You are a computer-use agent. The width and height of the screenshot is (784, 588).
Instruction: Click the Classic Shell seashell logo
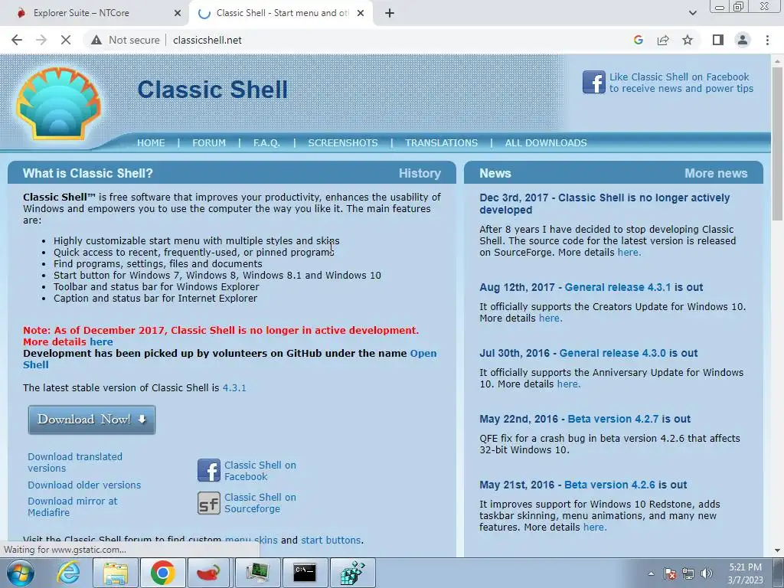point(59,104)
